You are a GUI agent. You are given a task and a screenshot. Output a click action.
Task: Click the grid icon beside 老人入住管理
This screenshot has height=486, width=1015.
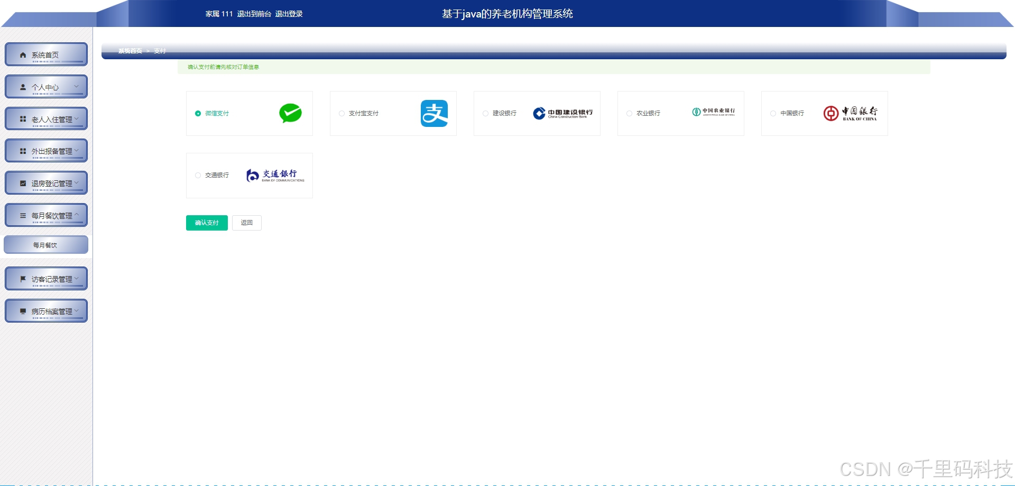tap(23, 119)
